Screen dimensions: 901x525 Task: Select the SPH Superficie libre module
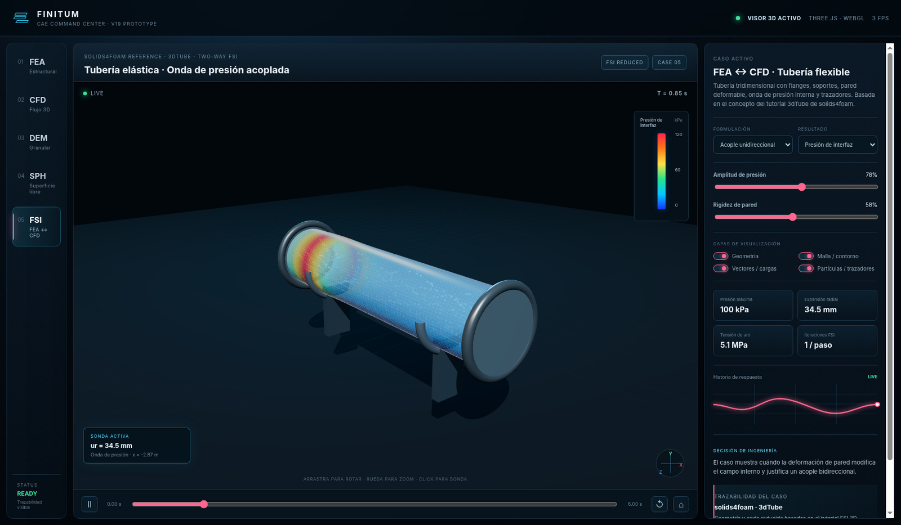37,183
